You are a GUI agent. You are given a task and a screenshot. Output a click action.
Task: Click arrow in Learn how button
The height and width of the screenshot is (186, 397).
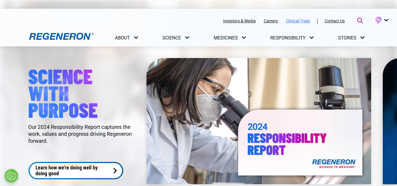pos(115,171)
